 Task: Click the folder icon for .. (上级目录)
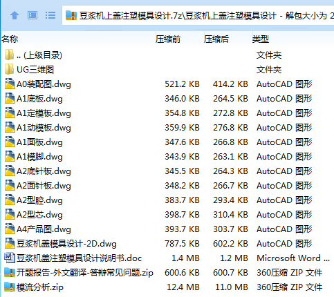(x=9, y=55)
